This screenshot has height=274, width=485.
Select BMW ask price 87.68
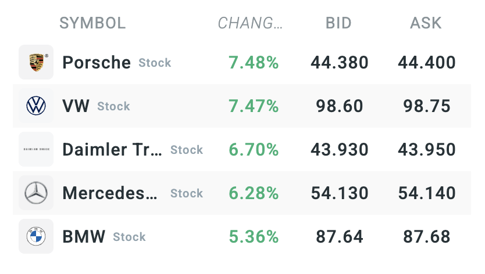[426, 237]
